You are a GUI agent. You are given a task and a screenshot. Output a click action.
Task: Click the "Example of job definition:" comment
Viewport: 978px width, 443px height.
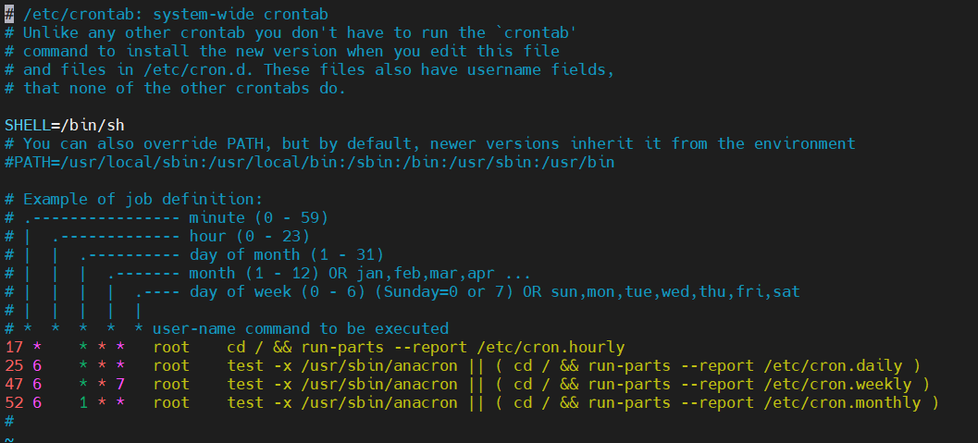pos(142,200)
